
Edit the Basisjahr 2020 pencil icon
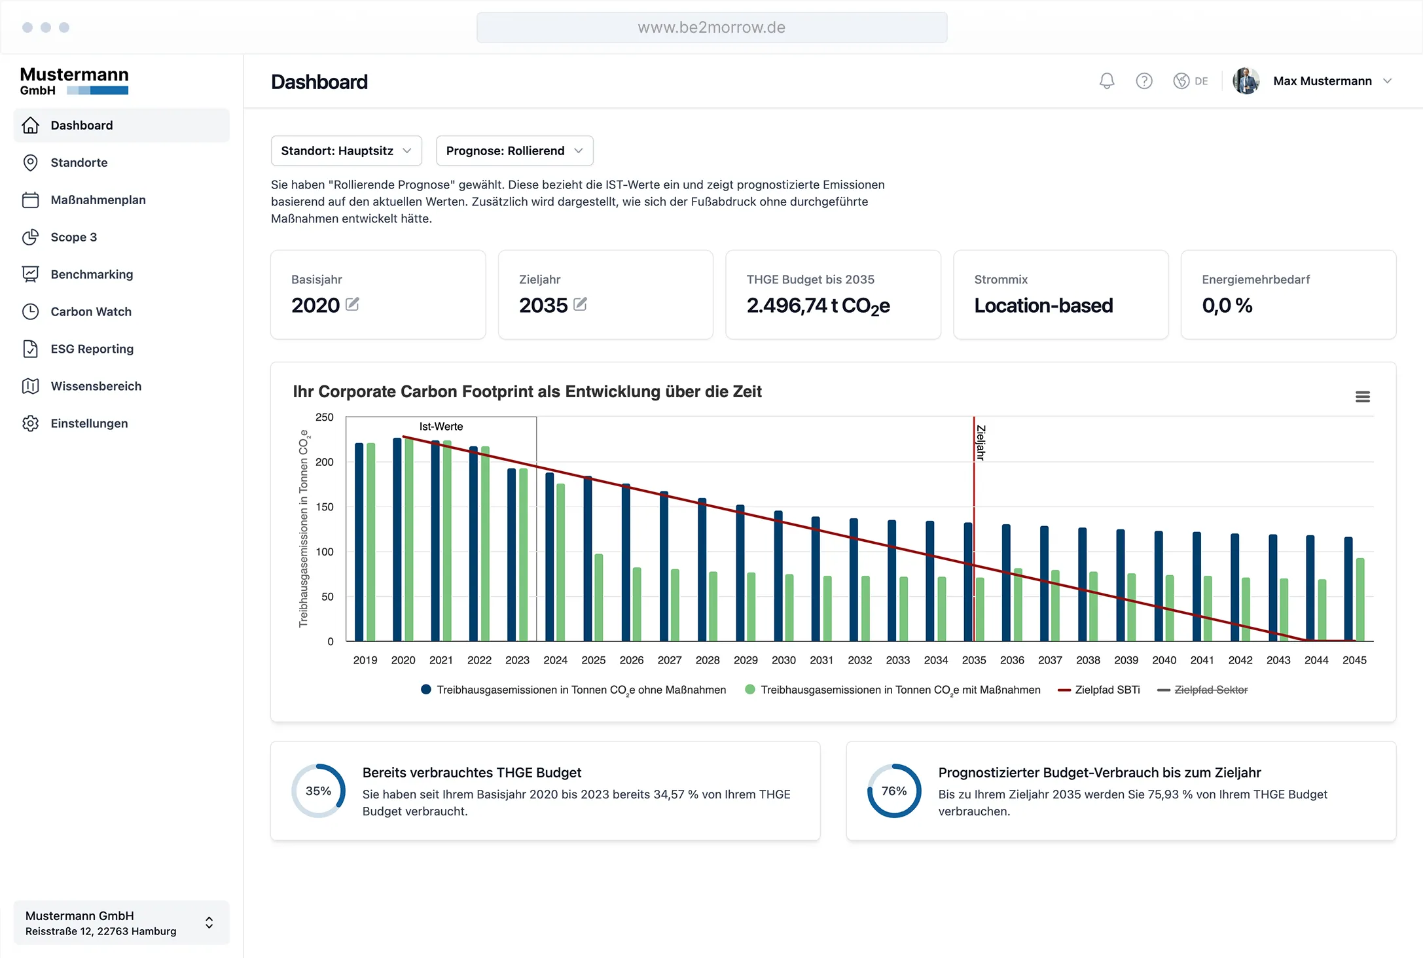[352, 304]
